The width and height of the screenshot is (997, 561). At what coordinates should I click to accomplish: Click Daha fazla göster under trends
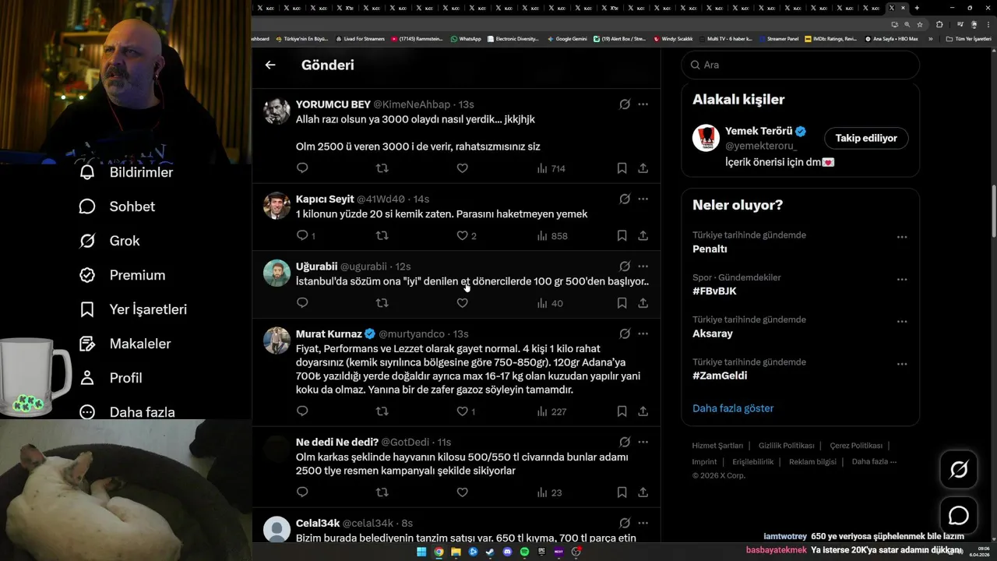pyautogui.click(x=733, y=408)
